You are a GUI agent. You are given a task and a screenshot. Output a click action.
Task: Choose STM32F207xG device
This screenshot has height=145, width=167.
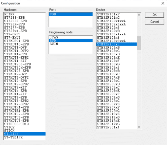[x=117, y=111]
